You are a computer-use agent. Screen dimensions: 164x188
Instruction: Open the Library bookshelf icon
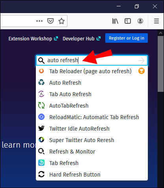tap(115, 21)
